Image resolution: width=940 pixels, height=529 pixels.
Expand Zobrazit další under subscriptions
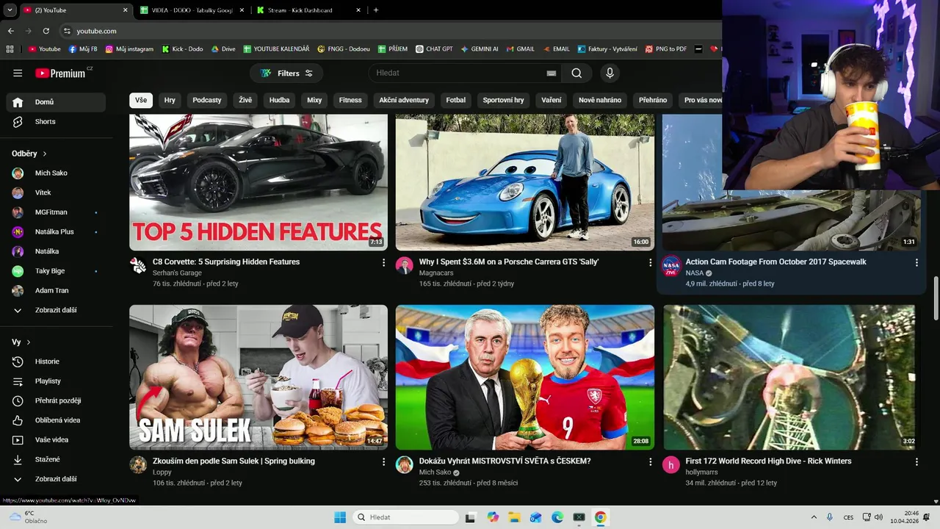[56, 310]
